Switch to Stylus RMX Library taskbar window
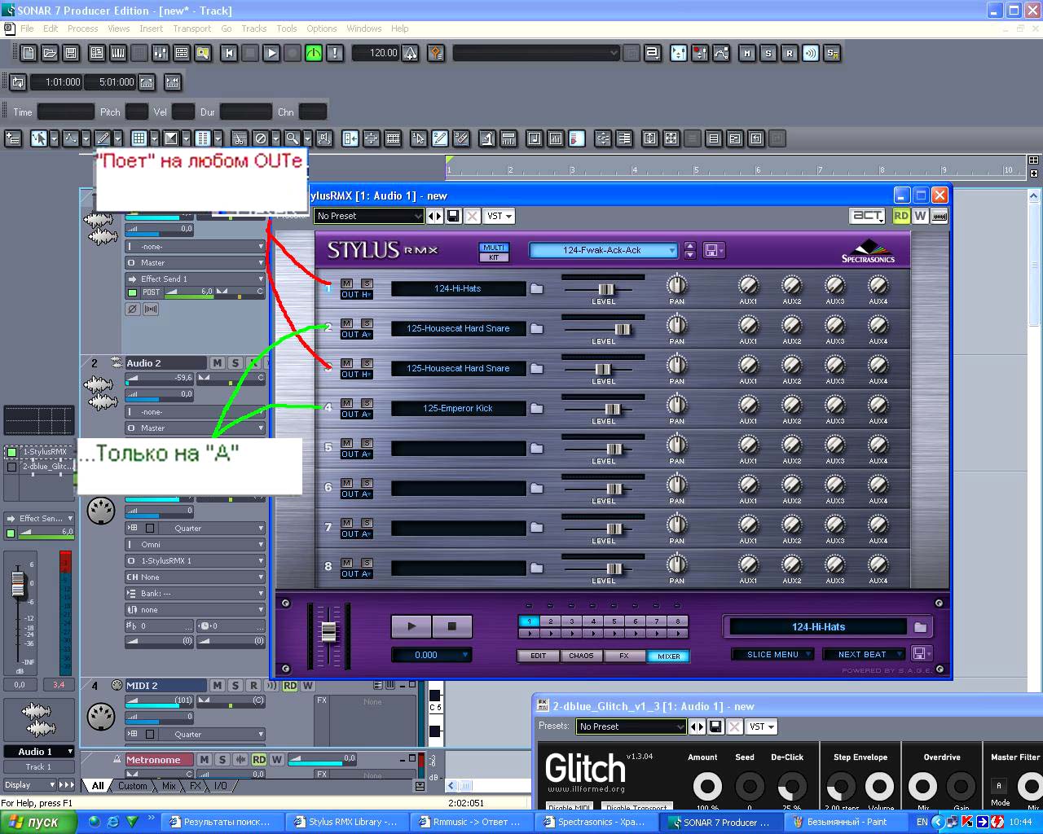This screenshot has width=1043, height=834. click(345, 822)
